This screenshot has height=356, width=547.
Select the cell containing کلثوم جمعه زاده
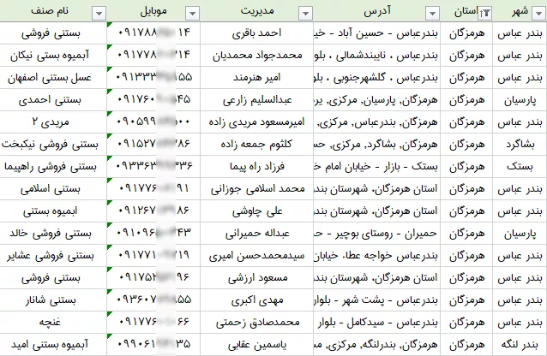click(256, 145)
